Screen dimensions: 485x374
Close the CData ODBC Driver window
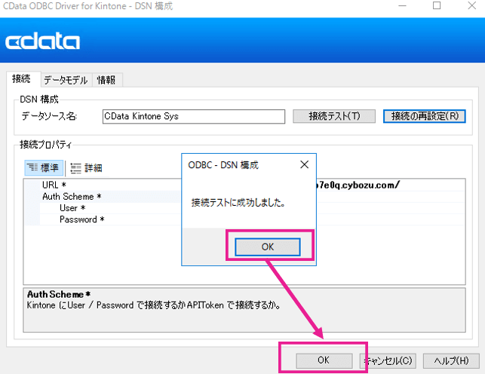tap(472, 5)
